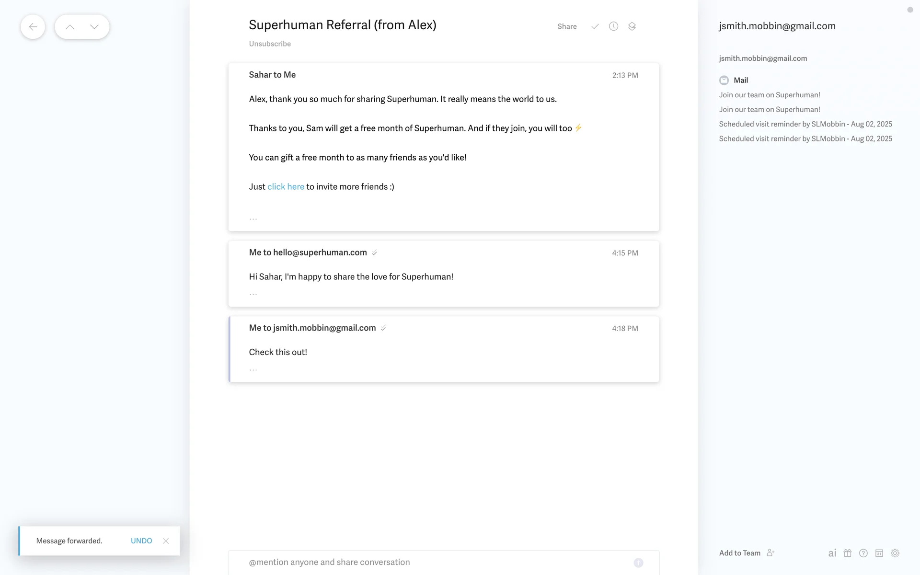Viewport: 920px width, 575px height.
Task: Open the calendar icon in the sidebar
Action: pos(879,553)
